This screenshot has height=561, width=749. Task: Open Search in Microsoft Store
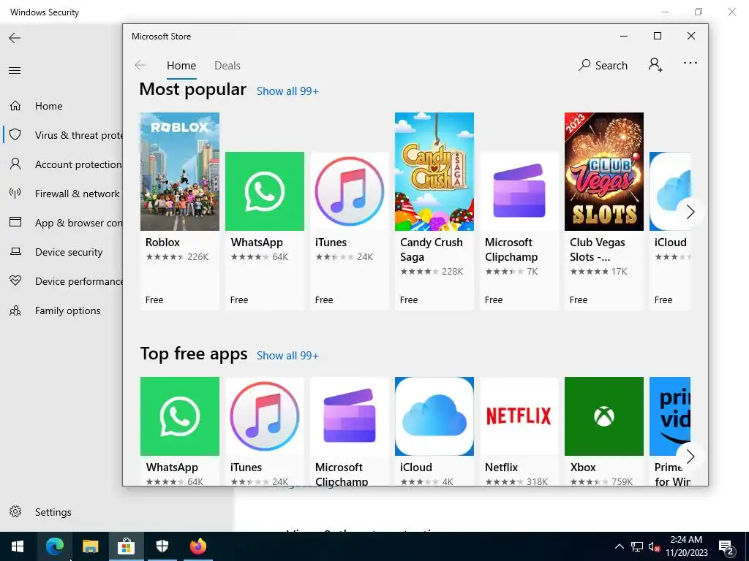tap(603, 65)
